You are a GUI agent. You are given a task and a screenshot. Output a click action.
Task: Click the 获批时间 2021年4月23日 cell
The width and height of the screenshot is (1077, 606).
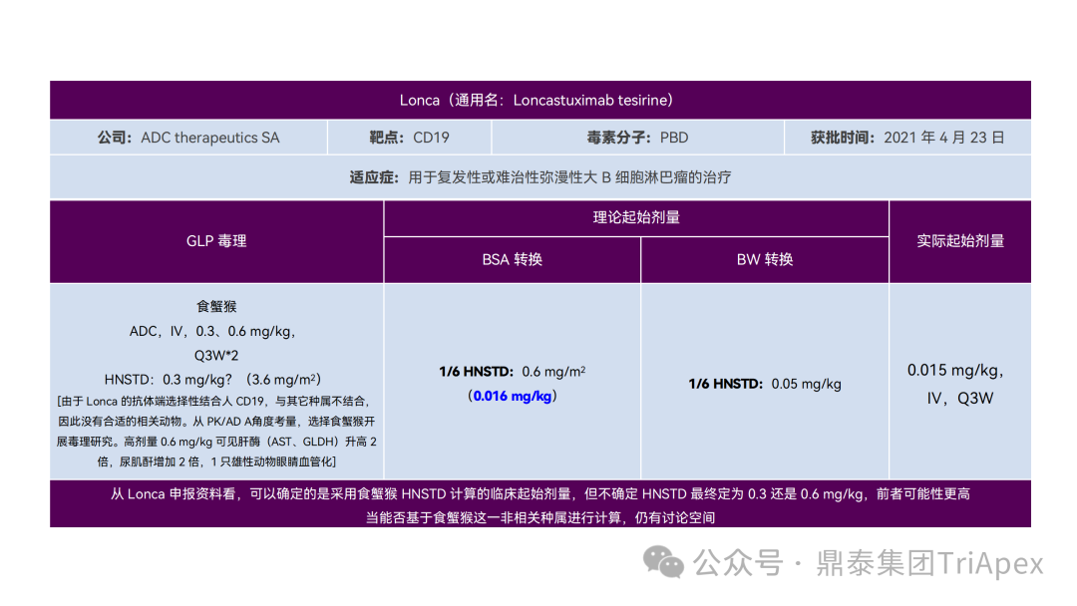point(907,138)
